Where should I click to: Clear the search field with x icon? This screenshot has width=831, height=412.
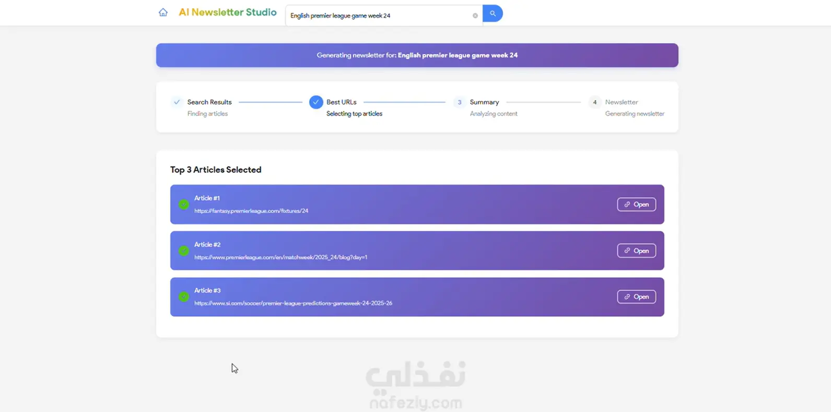pos(475,16)
